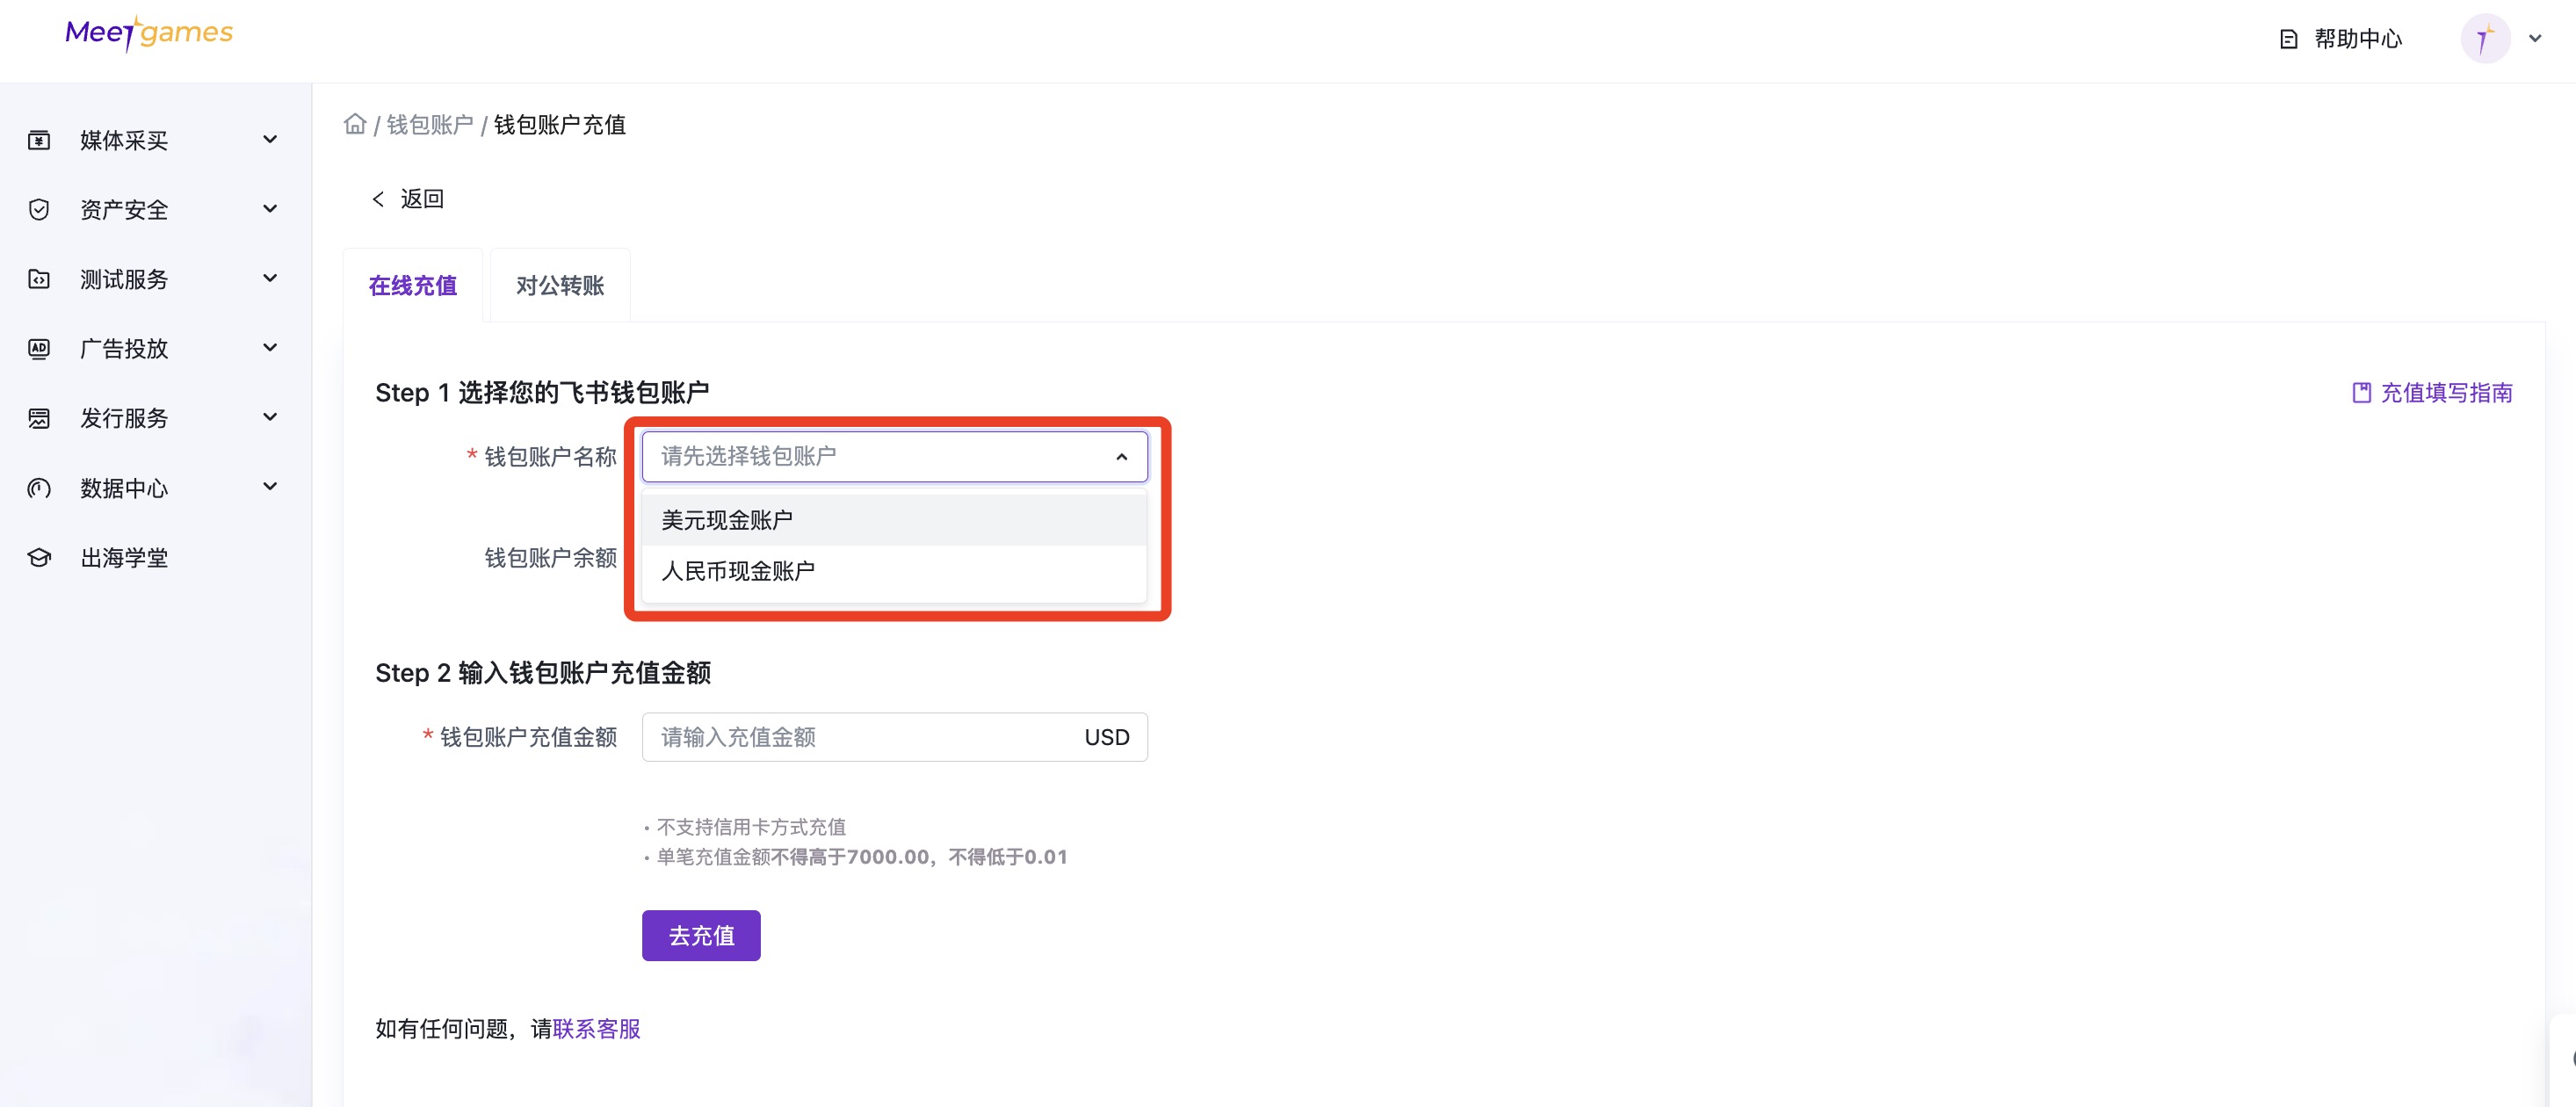Click the 资产安全 shield icon

(x=39, y=209)
